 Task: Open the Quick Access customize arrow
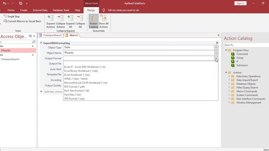(26, 3)
